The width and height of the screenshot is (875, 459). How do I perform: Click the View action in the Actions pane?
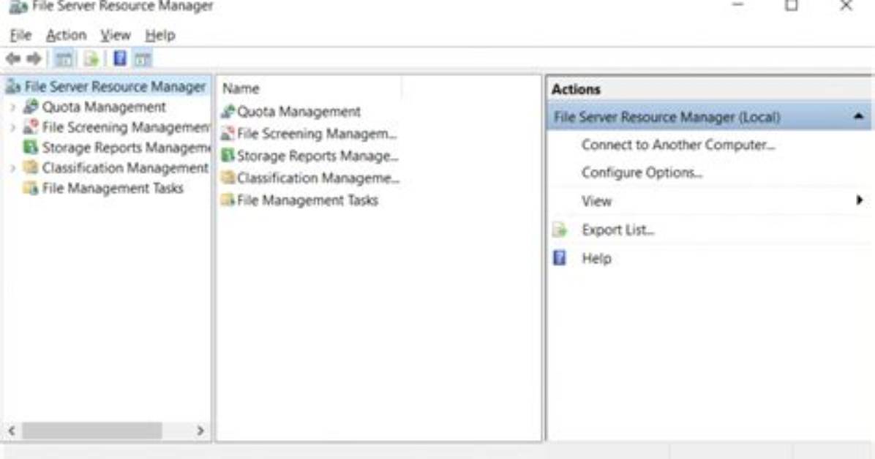click(596, 201)
